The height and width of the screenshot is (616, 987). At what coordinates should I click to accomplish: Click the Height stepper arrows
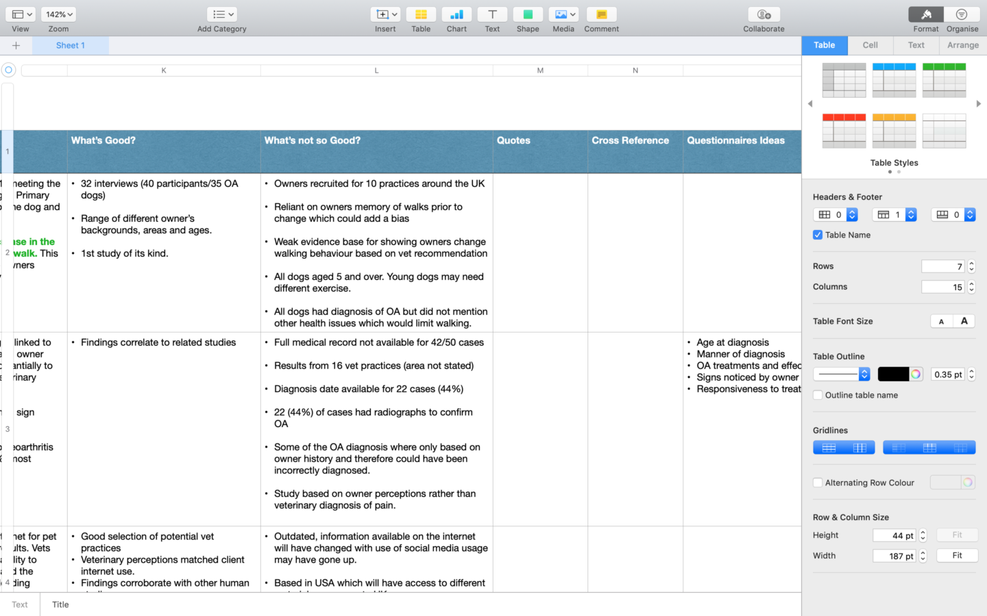click(923, 535)
